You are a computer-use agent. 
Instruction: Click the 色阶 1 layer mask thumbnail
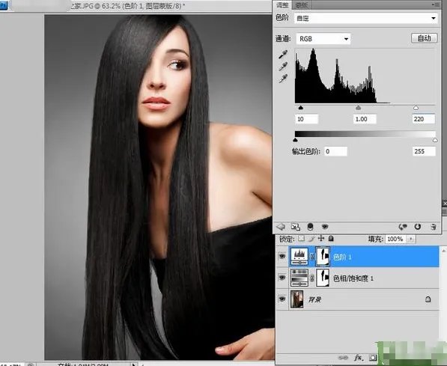[x=323, y=257]
